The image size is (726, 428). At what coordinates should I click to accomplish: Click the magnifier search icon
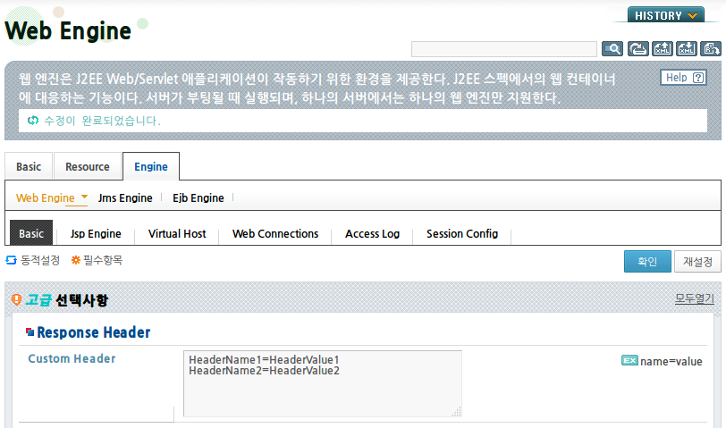pos(612,48)
